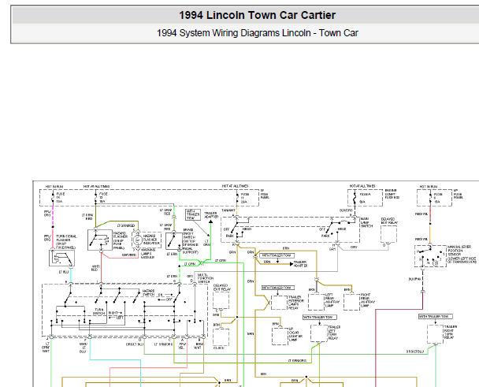Image resolution: width=479 pixels, height=387 pixels.
Task: Click With Trailer Tow box above Trailer Exterior Lamps Relay
Action: pyautogui.click(x=278, y=288)
